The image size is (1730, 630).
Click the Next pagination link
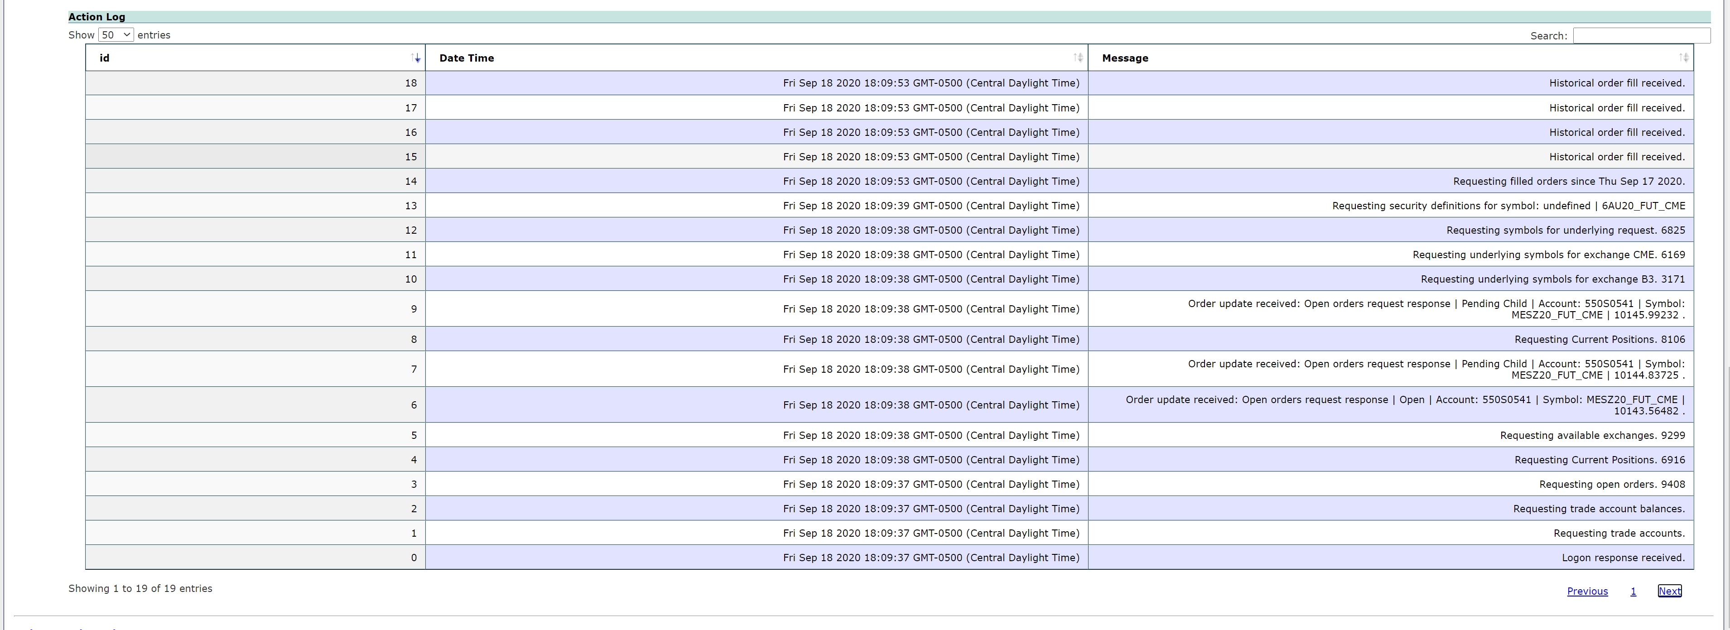pos(1670,591)
